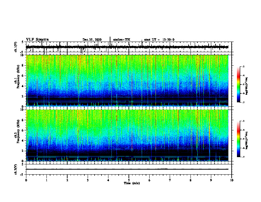Click the "7" tick on the time axis

(x=170, y=180)
